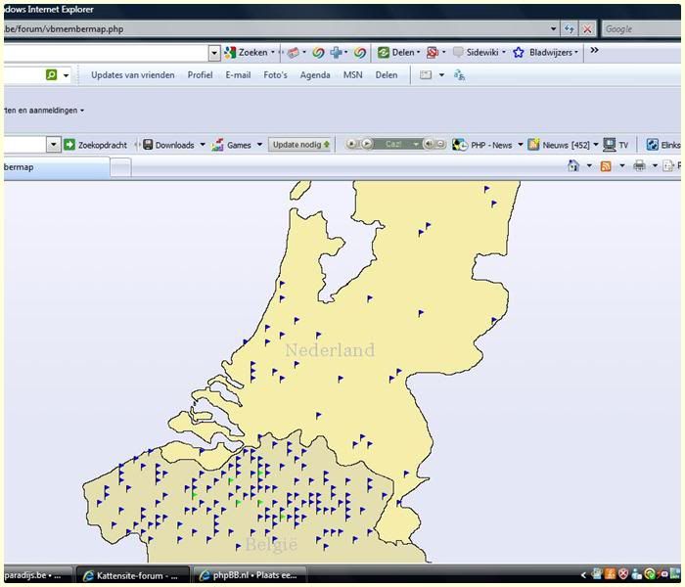685x587 pixels.
Task: Click the play button in radio player
Action: [x=367, y=144]
